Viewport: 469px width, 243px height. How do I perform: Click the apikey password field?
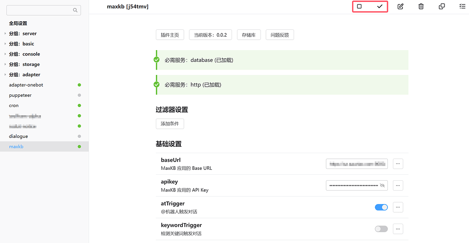(357, 186)
